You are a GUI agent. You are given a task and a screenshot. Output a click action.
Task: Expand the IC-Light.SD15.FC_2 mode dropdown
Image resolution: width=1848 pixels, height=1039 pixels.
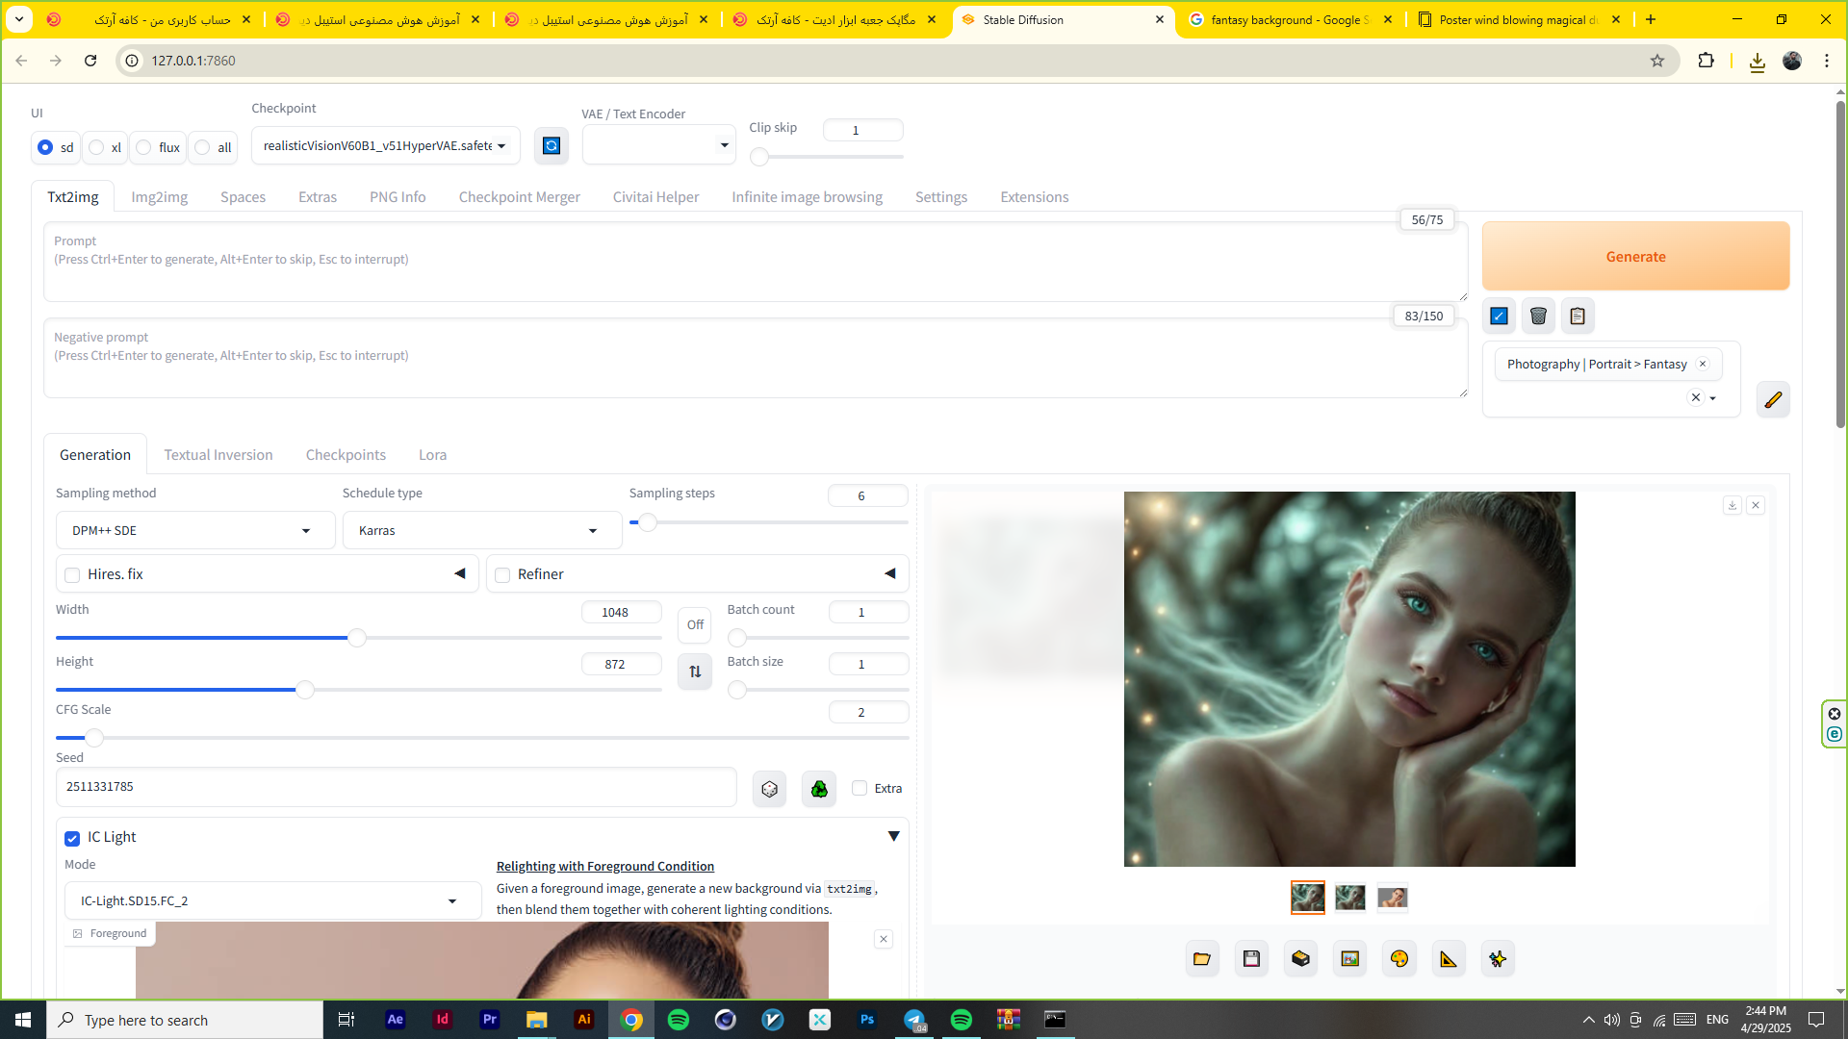point(272,900)
